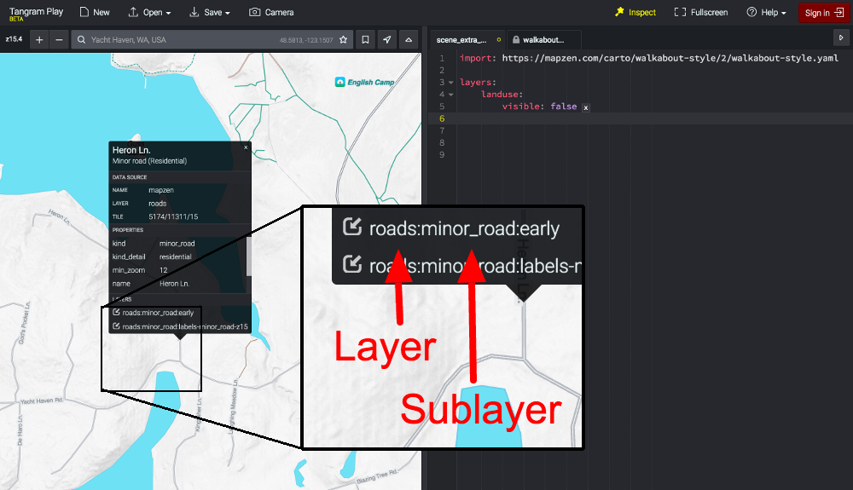Viewport: 853px width, 490px height.
Task: Click the import URL on line 1
Action: coord(670,58)
